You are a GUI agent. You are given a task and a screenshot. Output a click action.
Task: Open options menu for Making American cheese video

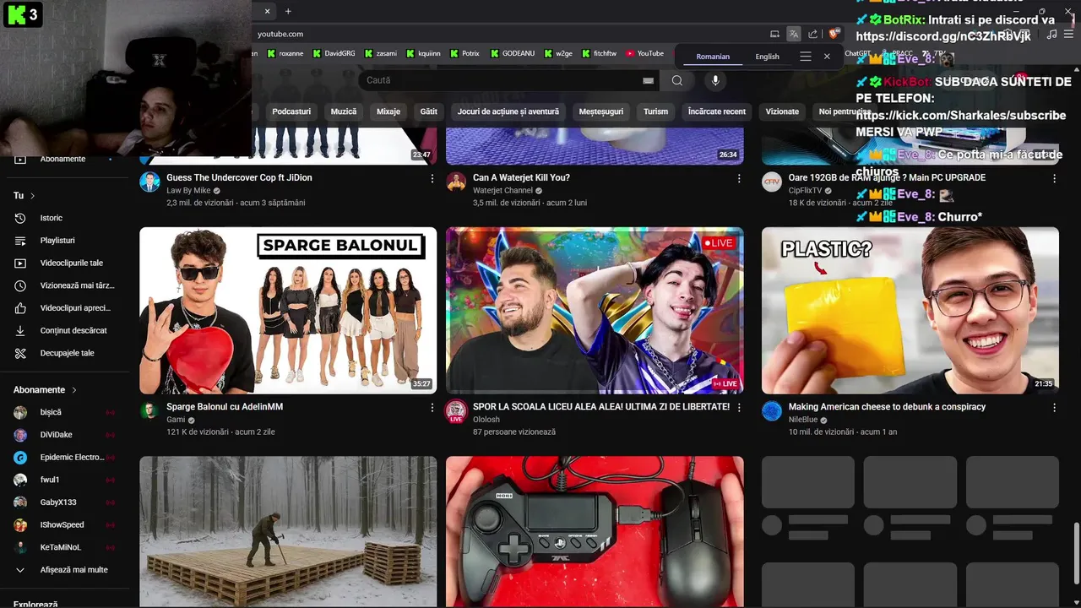coord(1054,407)
